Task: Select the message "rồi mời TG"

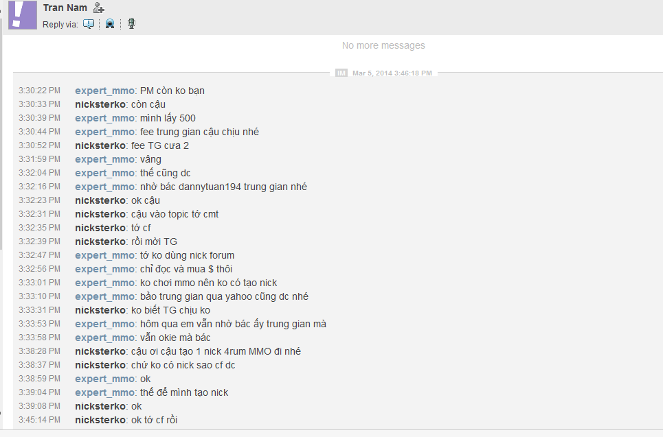Action: (x=154, y=241)
